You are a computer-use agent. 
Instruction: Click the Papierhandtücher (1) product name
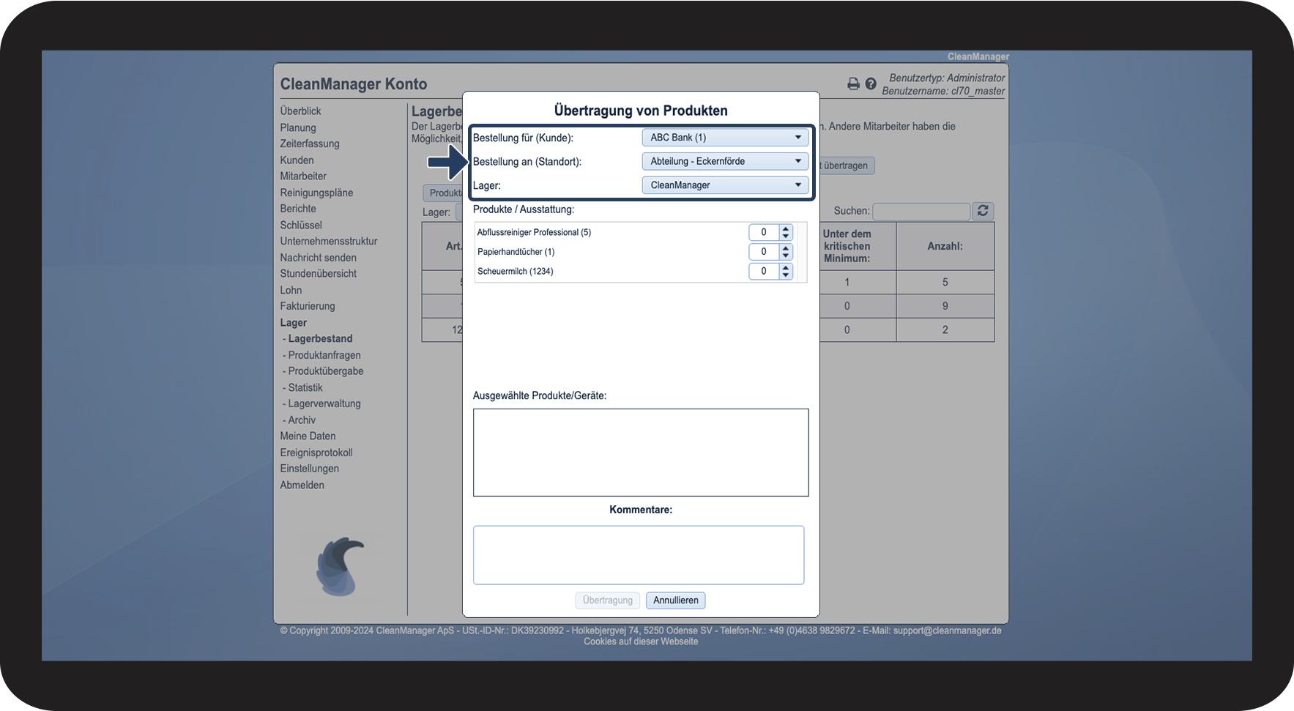[516, 252]
